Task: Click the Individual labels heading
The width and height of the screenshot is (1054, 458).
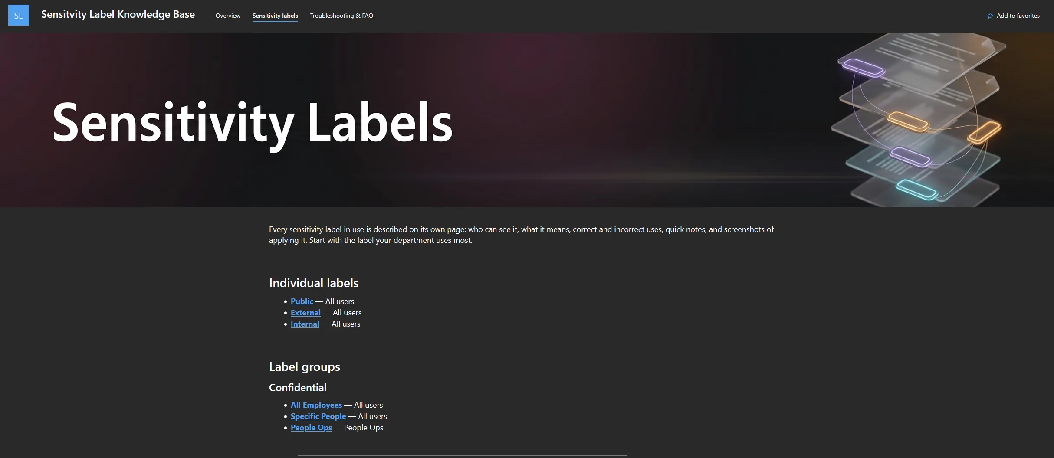Action: (314, 283)
